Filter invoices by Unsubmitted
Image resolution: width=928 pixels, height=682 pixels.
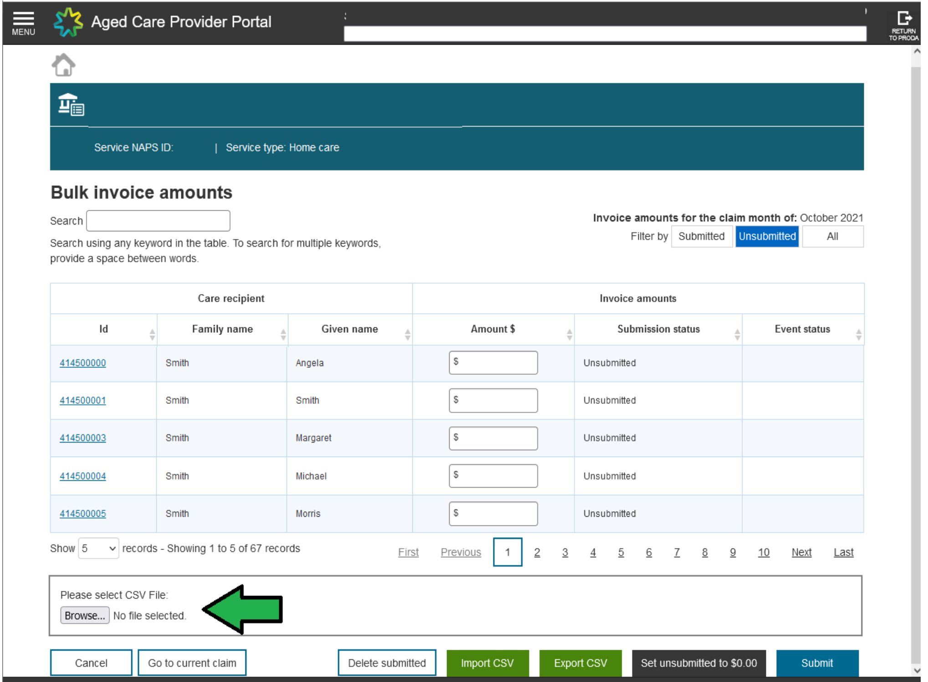coord(767,236)
